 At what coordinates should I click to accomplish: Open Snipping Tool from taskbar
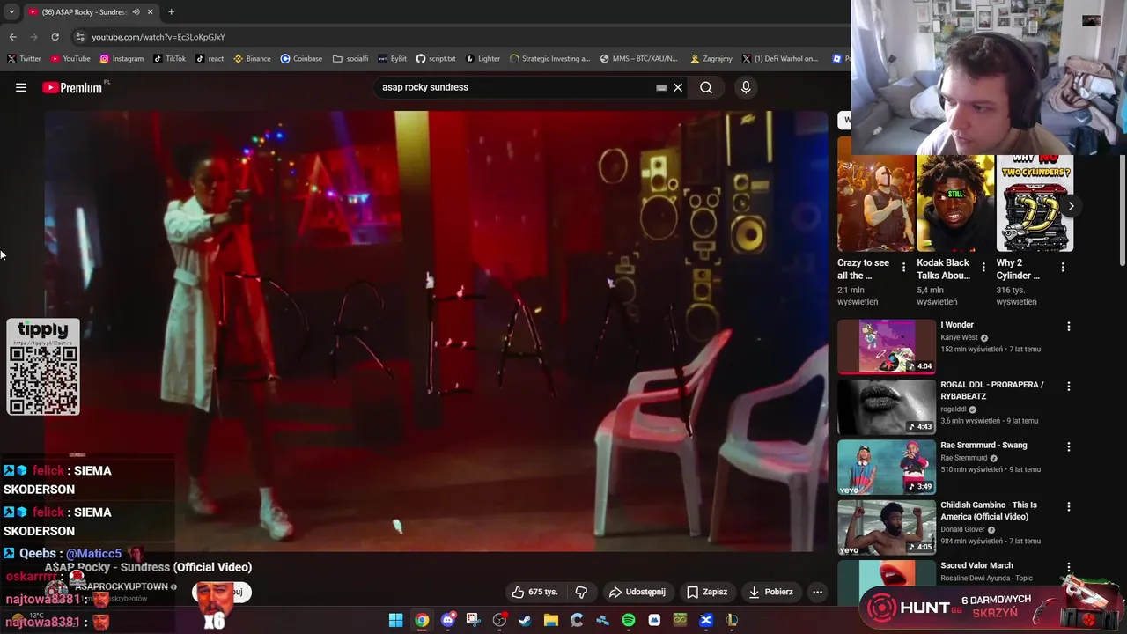coord(473,621)
